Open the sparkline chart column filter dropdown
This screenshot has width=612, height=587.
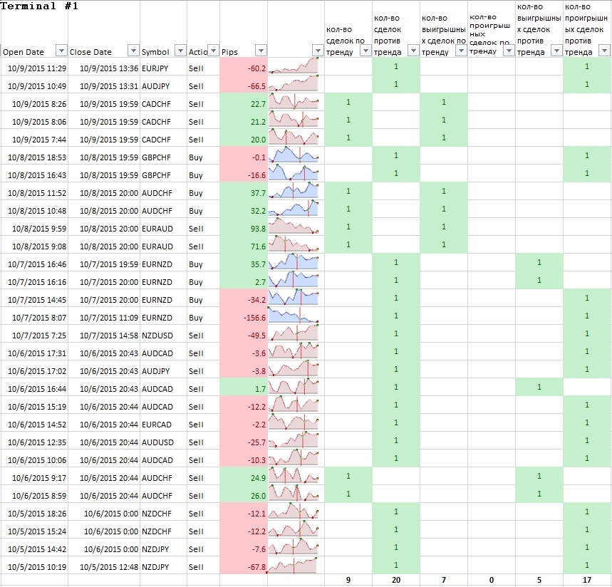click(x=318, y=51)
